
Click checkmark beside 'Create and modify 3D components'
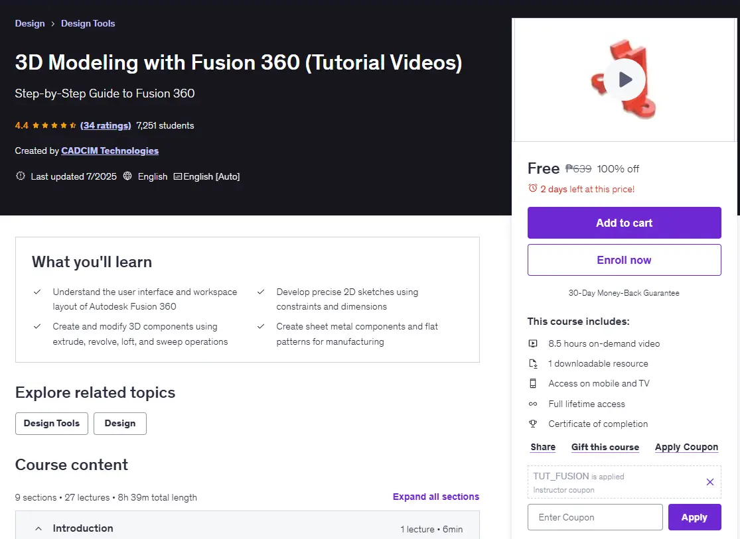coord(37,326)
